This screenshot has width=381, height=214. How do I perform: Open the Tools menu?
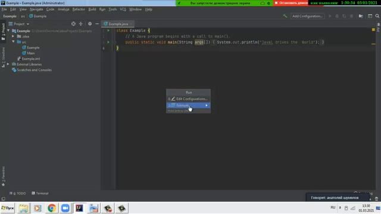[113, 10]
